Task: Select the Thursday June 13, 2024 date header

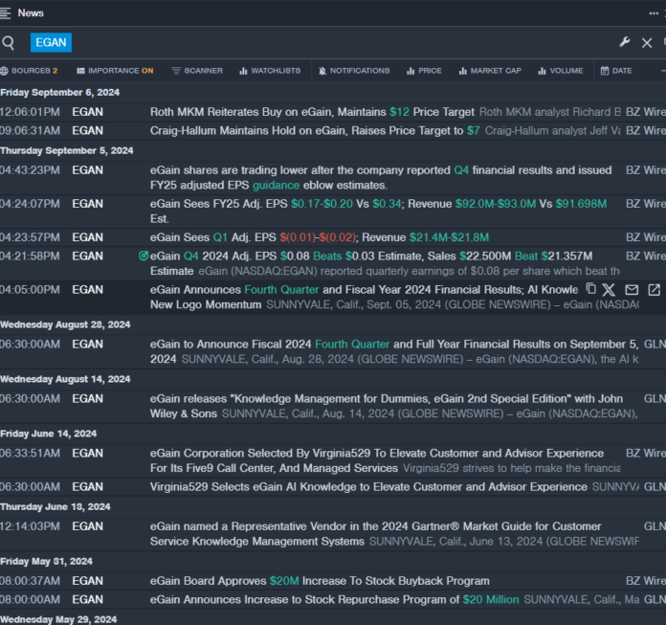Action: click(x=55, y=506)
